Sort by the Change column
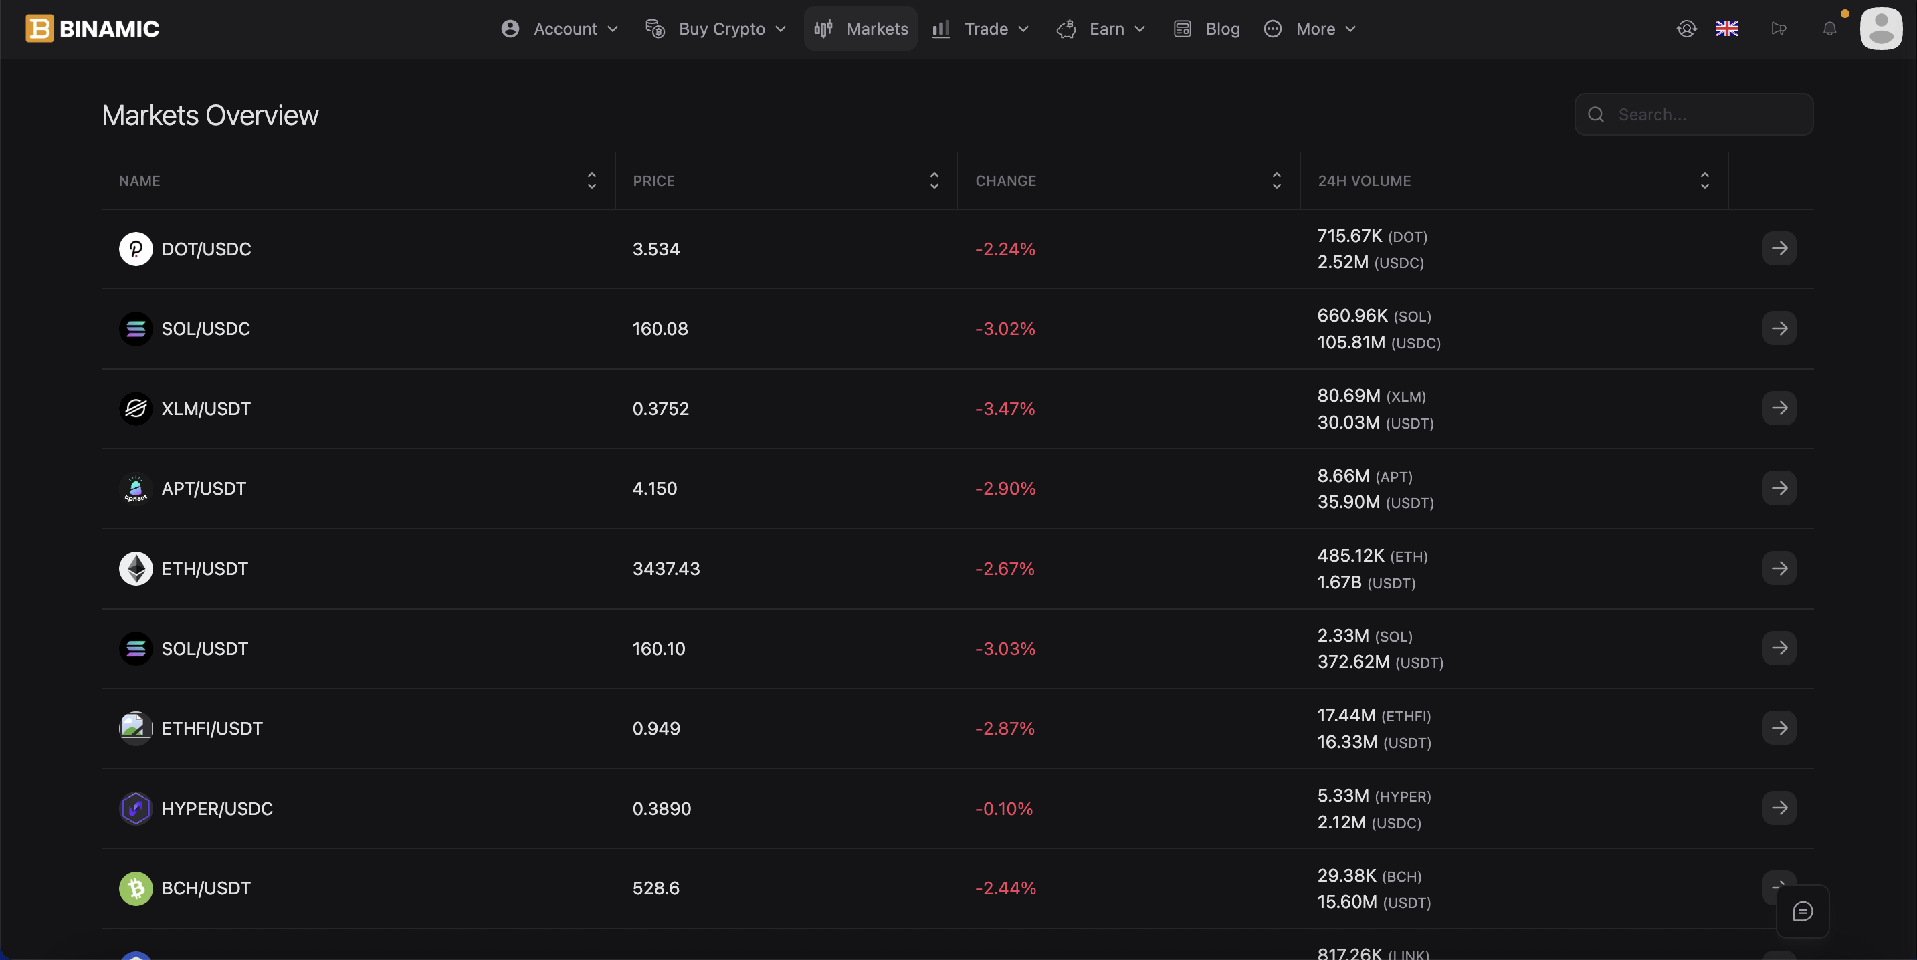 click(x=1276, y=181)
